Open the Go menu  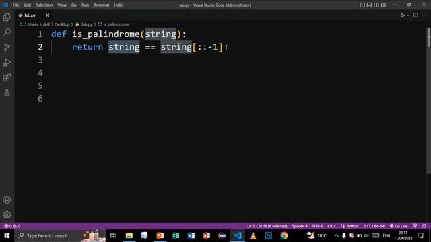(73, 5)
